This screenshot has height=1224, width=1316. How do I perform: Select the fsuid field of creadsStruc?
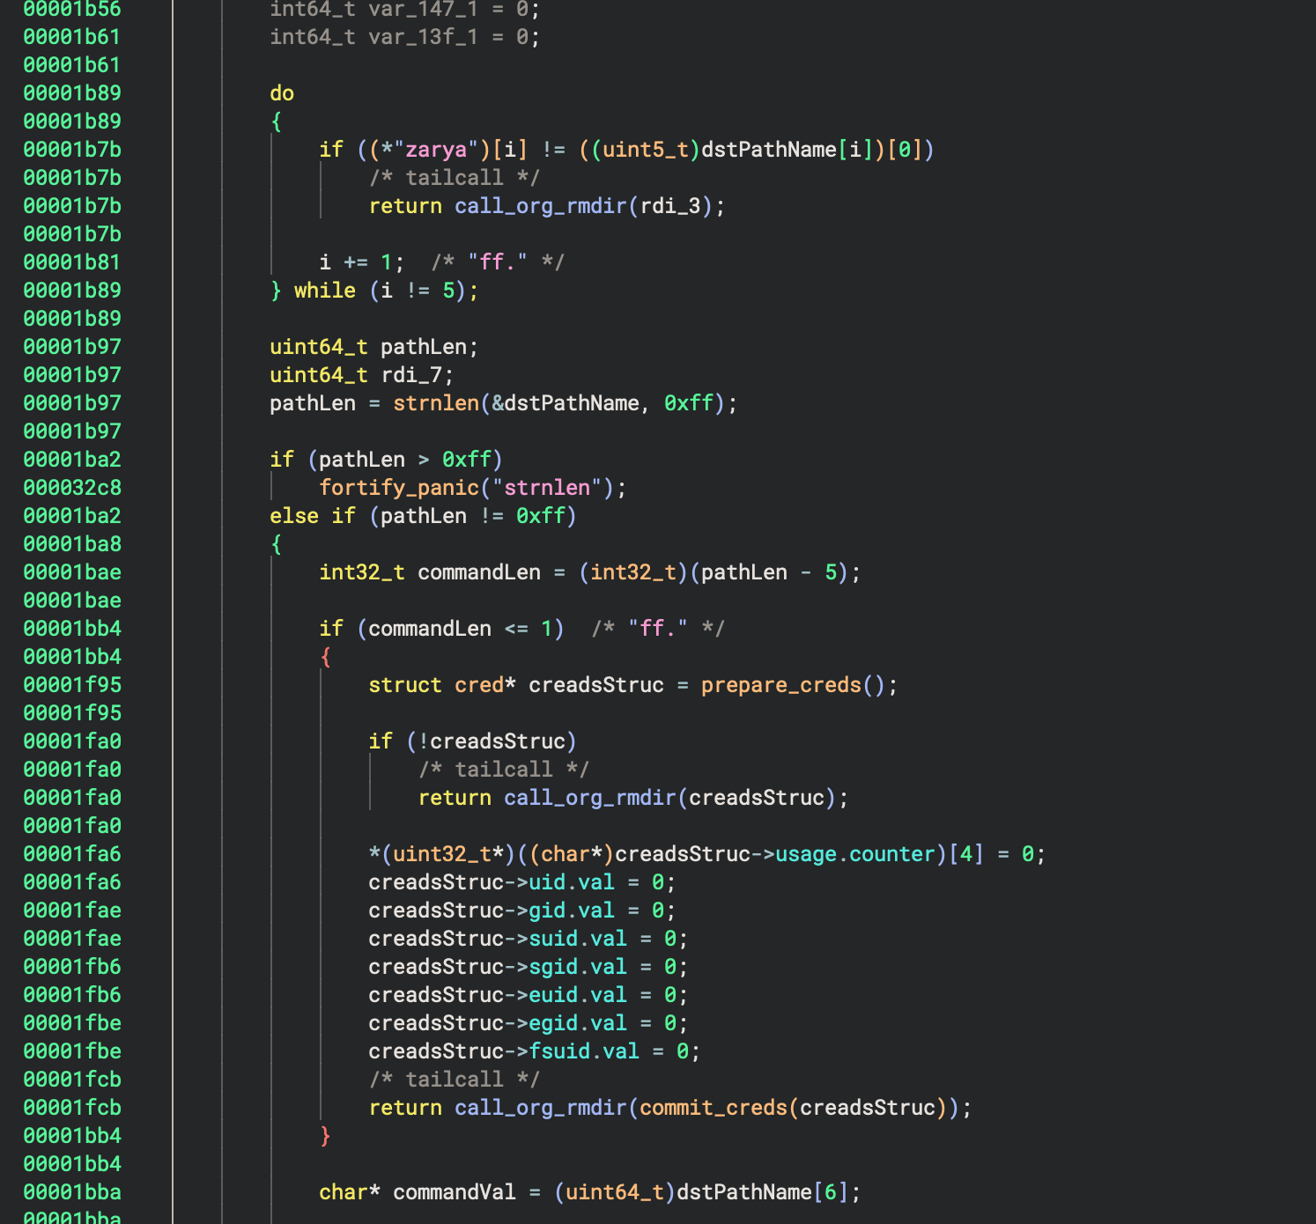(559, 1051)
